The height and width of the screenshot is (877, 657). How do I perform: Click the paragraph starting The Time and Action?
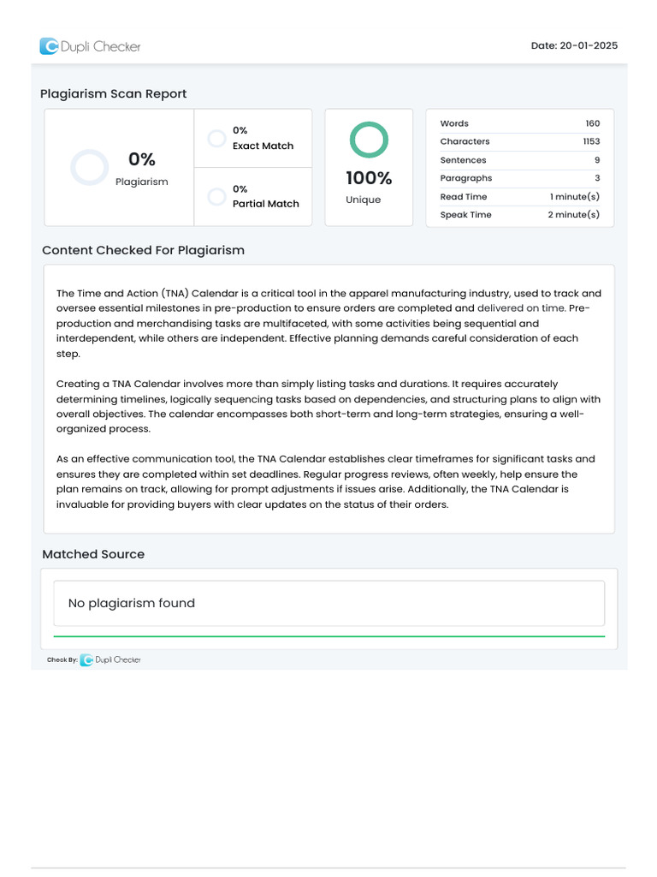[329, 323]
